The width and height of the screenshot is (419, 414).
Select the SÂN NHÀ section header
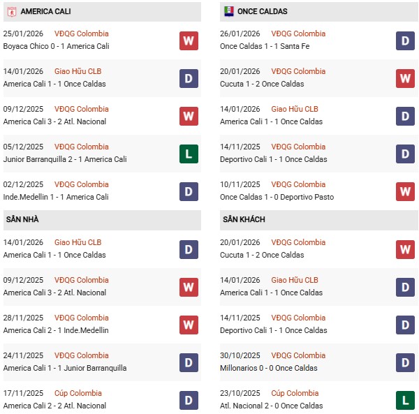click(x=22, y=220)
